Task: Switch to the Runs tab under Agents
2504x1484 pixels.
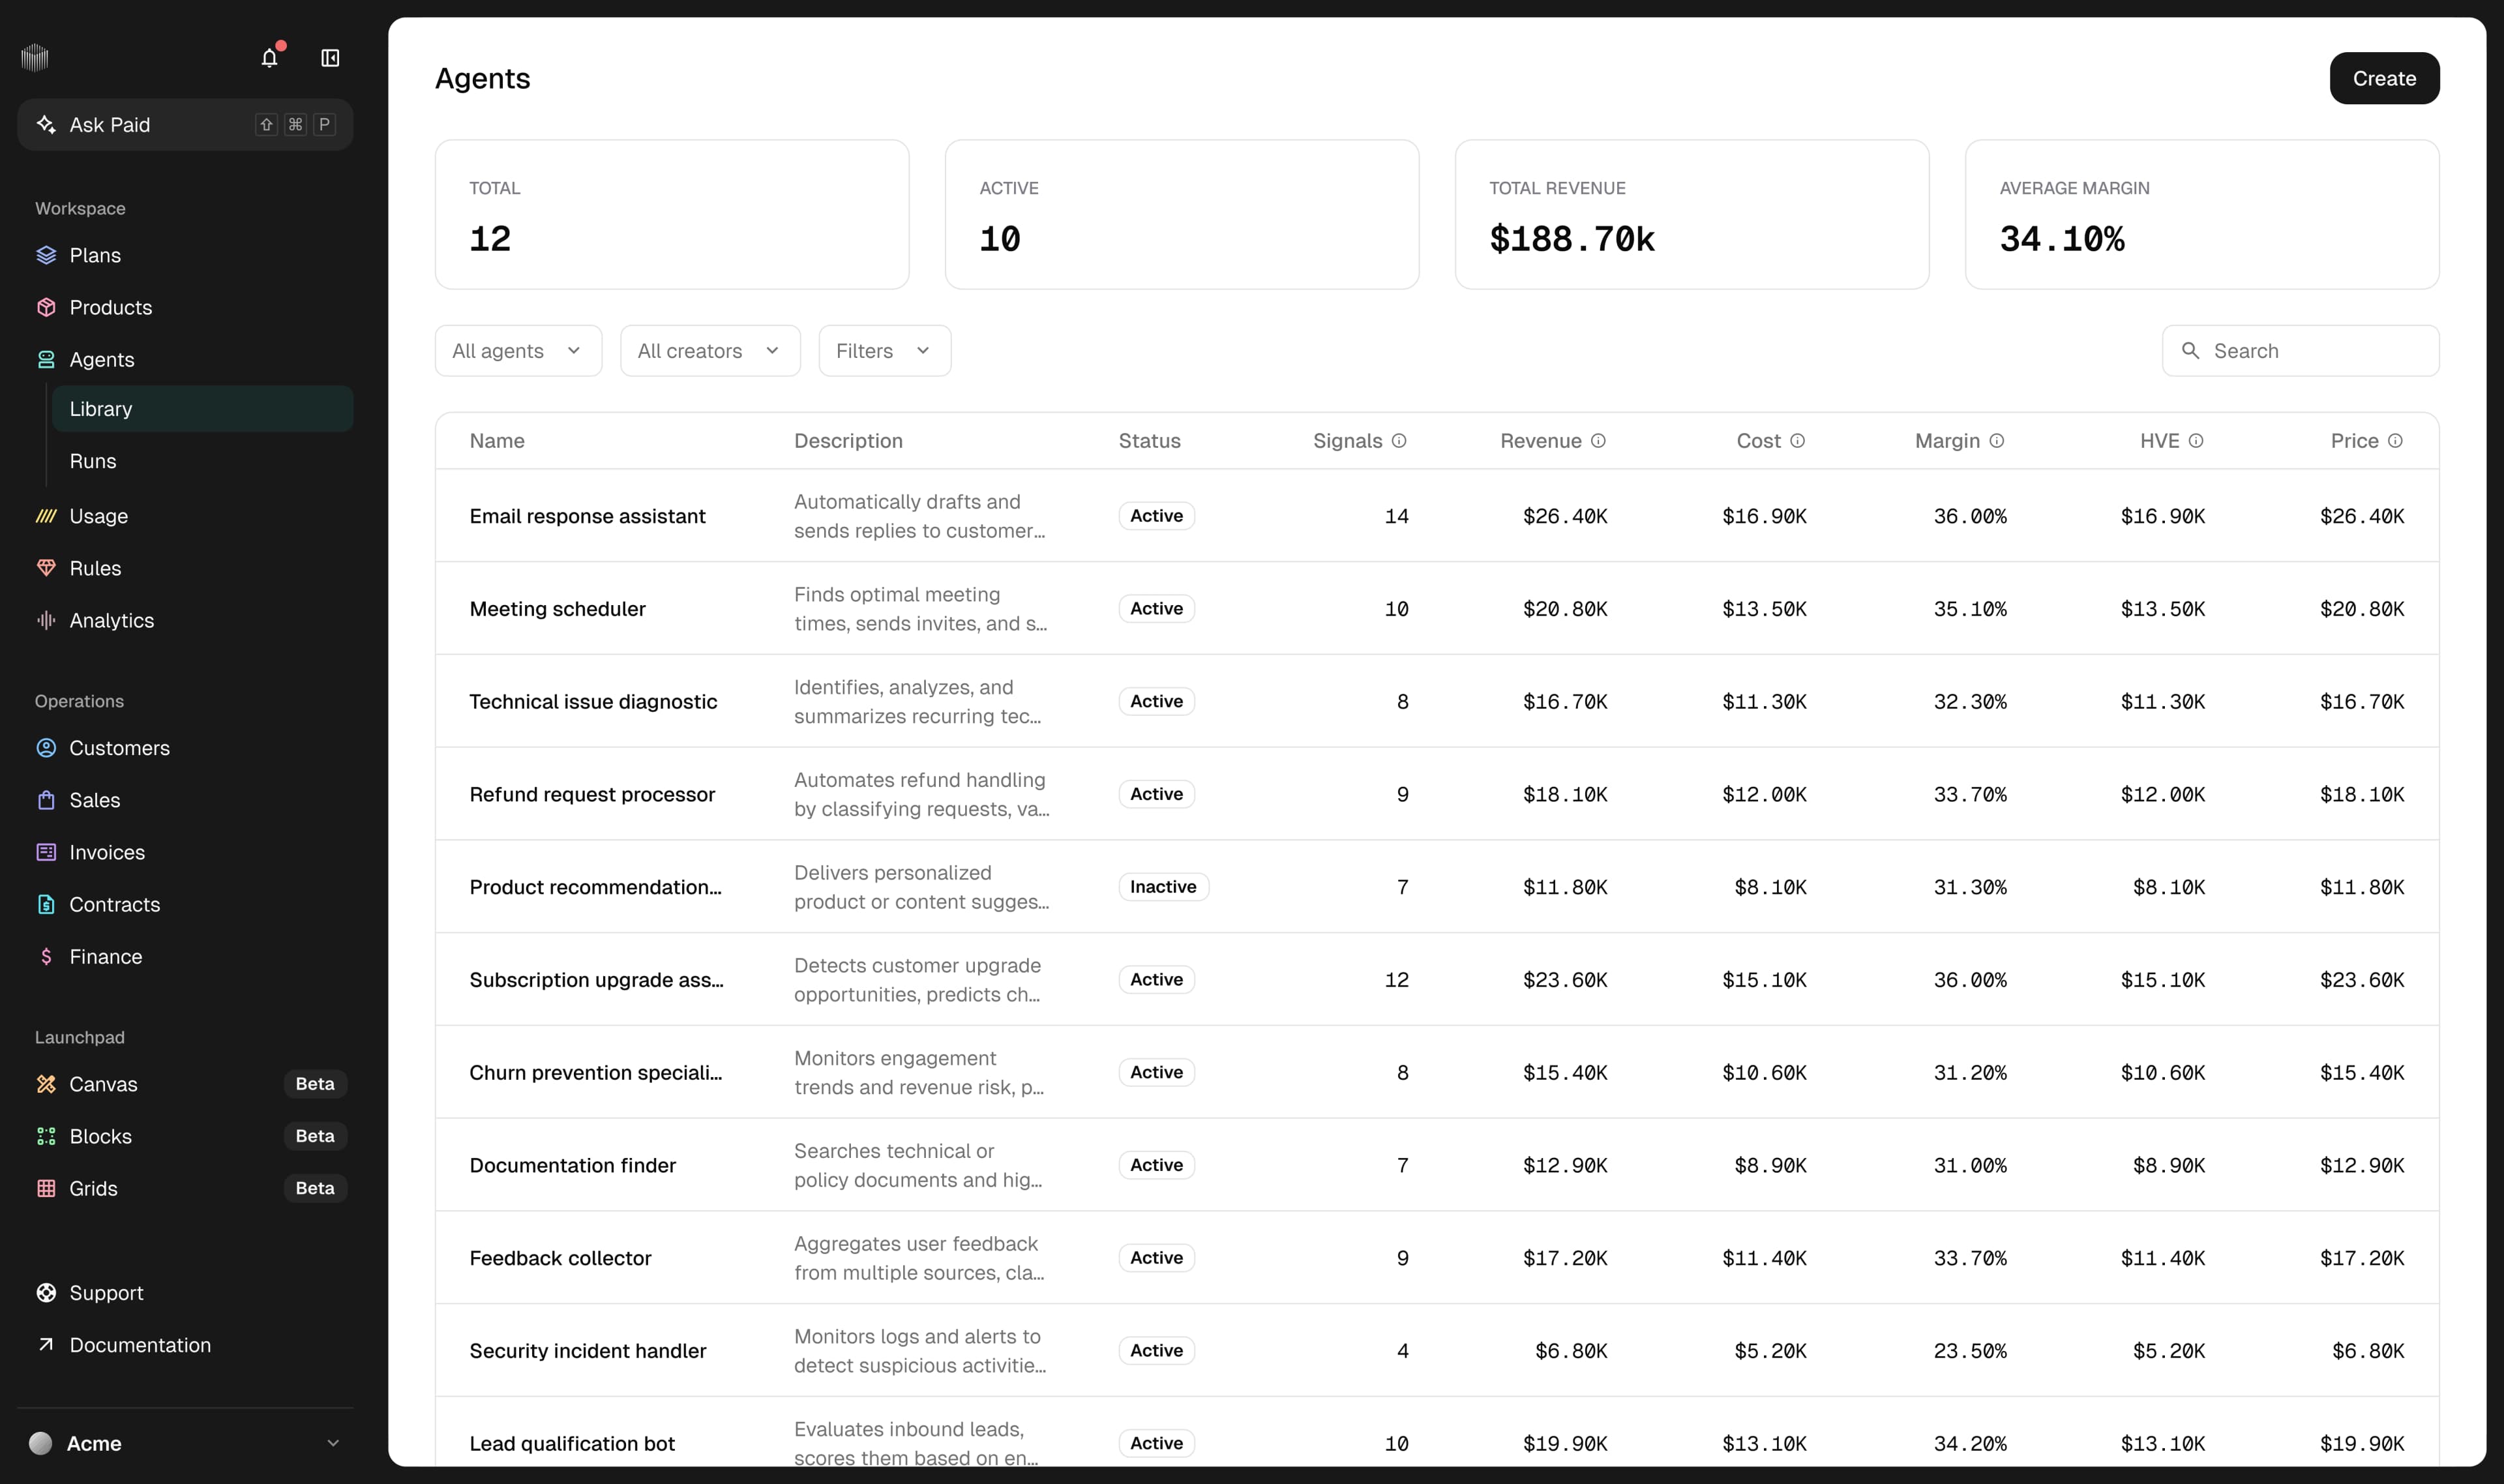Action: click(93, 461)
